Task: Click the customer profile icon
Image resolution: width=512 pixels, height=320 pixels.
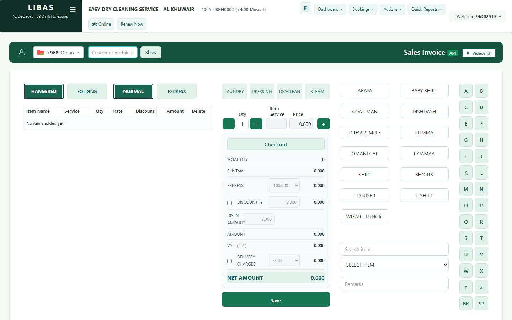Action: pos(22,52)
